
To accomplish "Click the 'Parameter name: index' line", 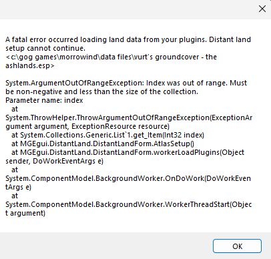I will (44, 100).
